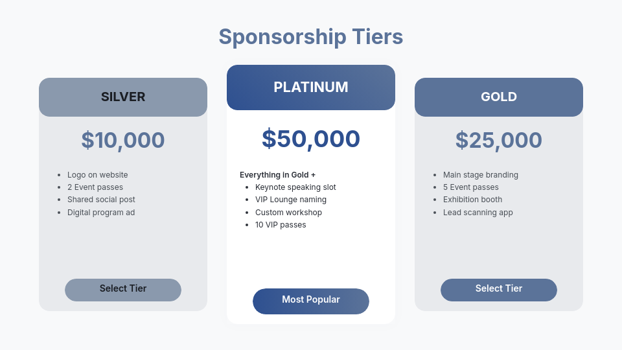The image size is (622, 350).
Task: Click the PLATINUM tier header
Action: 311,87
